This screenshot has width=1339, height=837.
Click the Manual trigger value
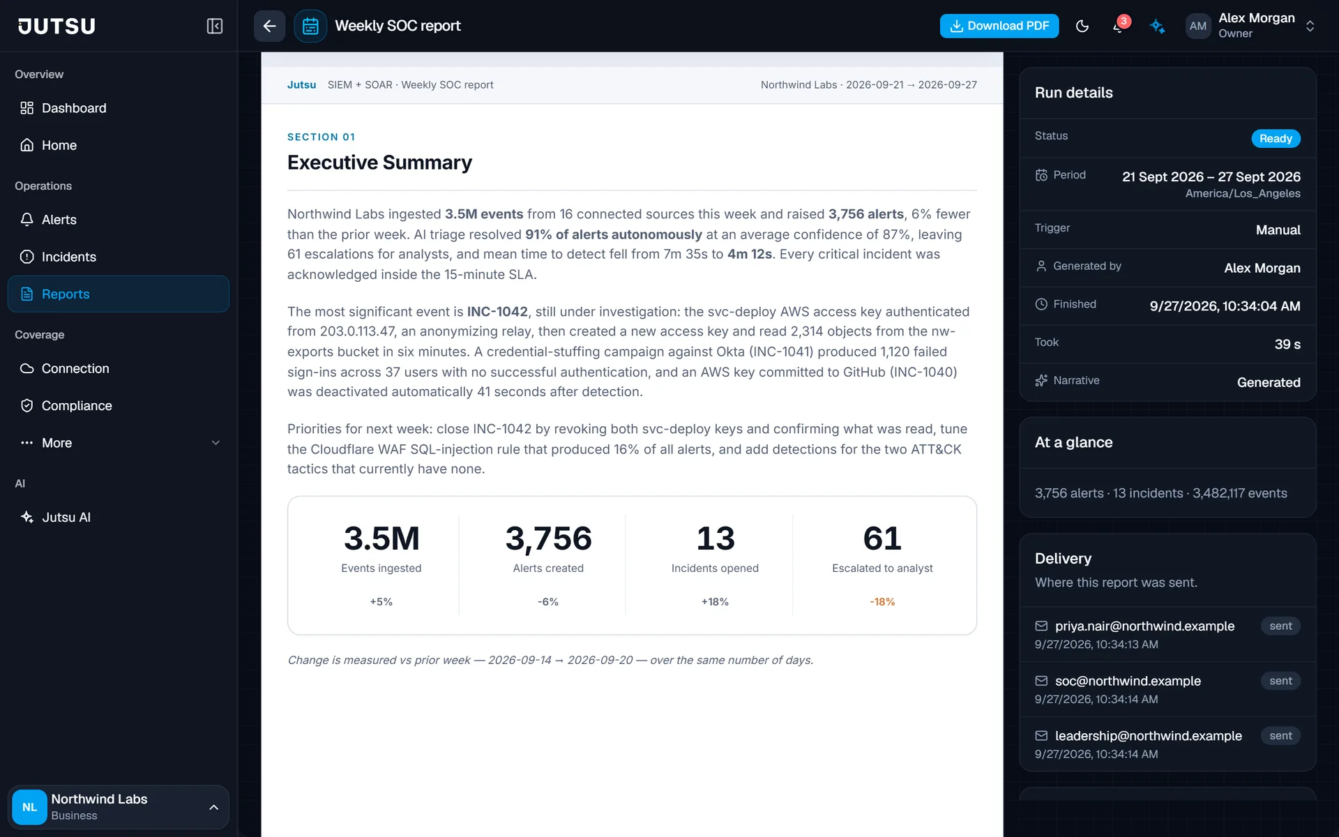click(1278, 229)
